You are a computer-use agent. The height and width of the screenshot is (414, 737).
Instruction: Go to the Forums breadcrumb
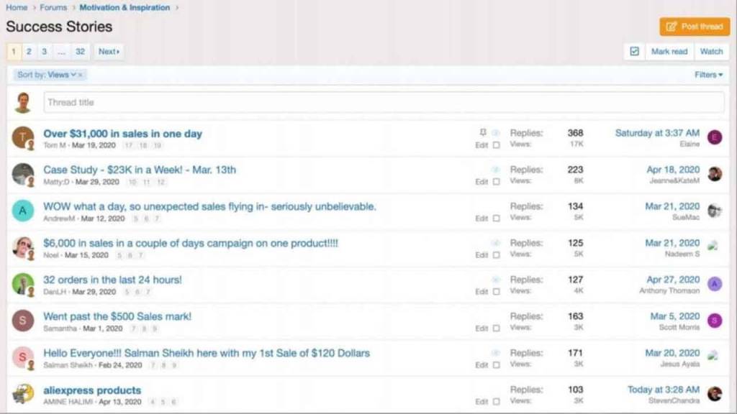tap(53, 8)
